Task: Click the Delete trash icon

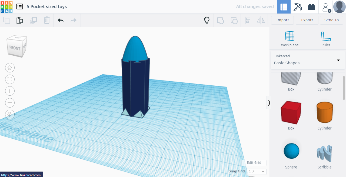Action: click(46, 20)
